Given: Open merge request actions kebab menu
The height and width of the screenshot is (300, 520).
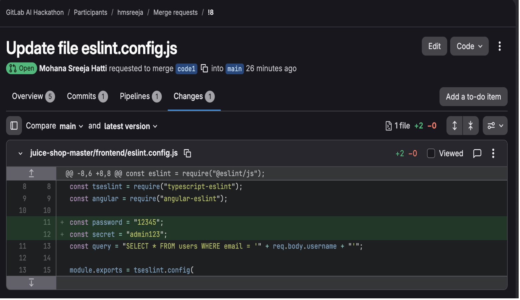Looking at the screenshot, I should pyautogui.click(x=499, y=46).
